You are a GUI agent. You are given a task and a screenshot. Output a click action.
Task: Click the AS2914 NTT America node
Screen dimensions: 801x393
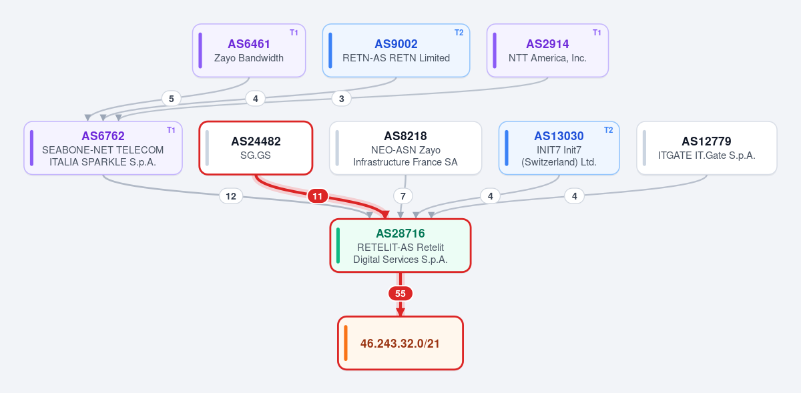pos(547,51)
